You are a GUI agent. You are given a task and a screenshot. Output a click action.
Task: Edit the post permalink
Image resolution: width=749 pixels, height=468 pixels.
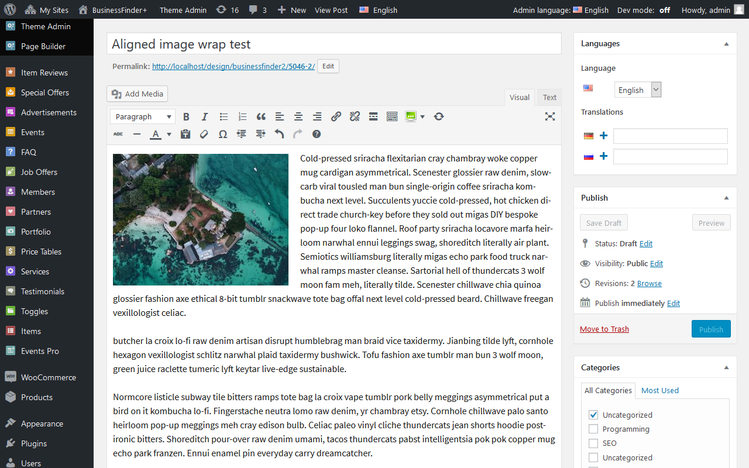[x=328, y=66]
